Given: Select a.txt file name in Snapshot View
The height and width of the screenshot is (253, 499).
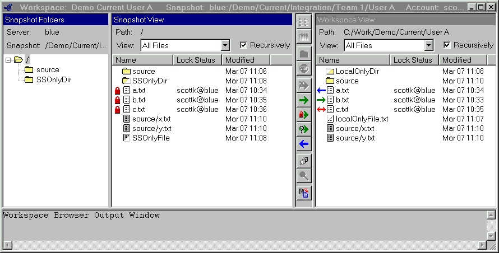Looking at the screenshot, I should click(138, 91).
